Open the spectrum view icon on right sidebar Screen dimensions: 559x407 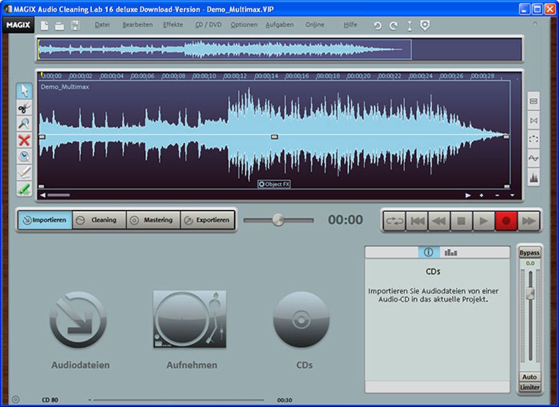point(533,177)
